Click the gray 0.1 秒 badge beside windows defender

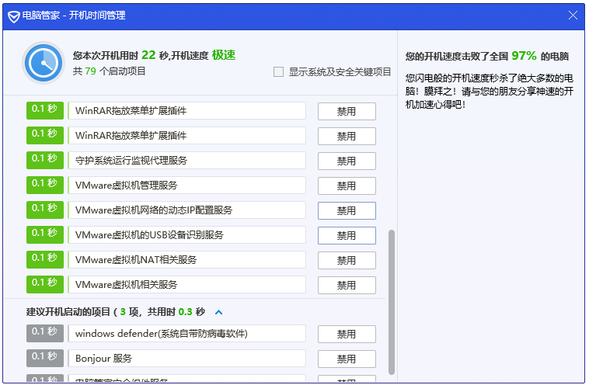(x=45, y=333)
